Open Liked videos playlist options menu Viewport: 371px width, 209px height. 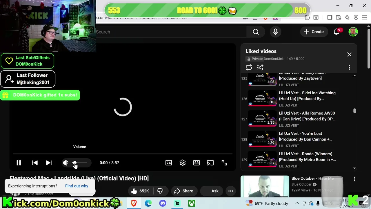point(349,67)
